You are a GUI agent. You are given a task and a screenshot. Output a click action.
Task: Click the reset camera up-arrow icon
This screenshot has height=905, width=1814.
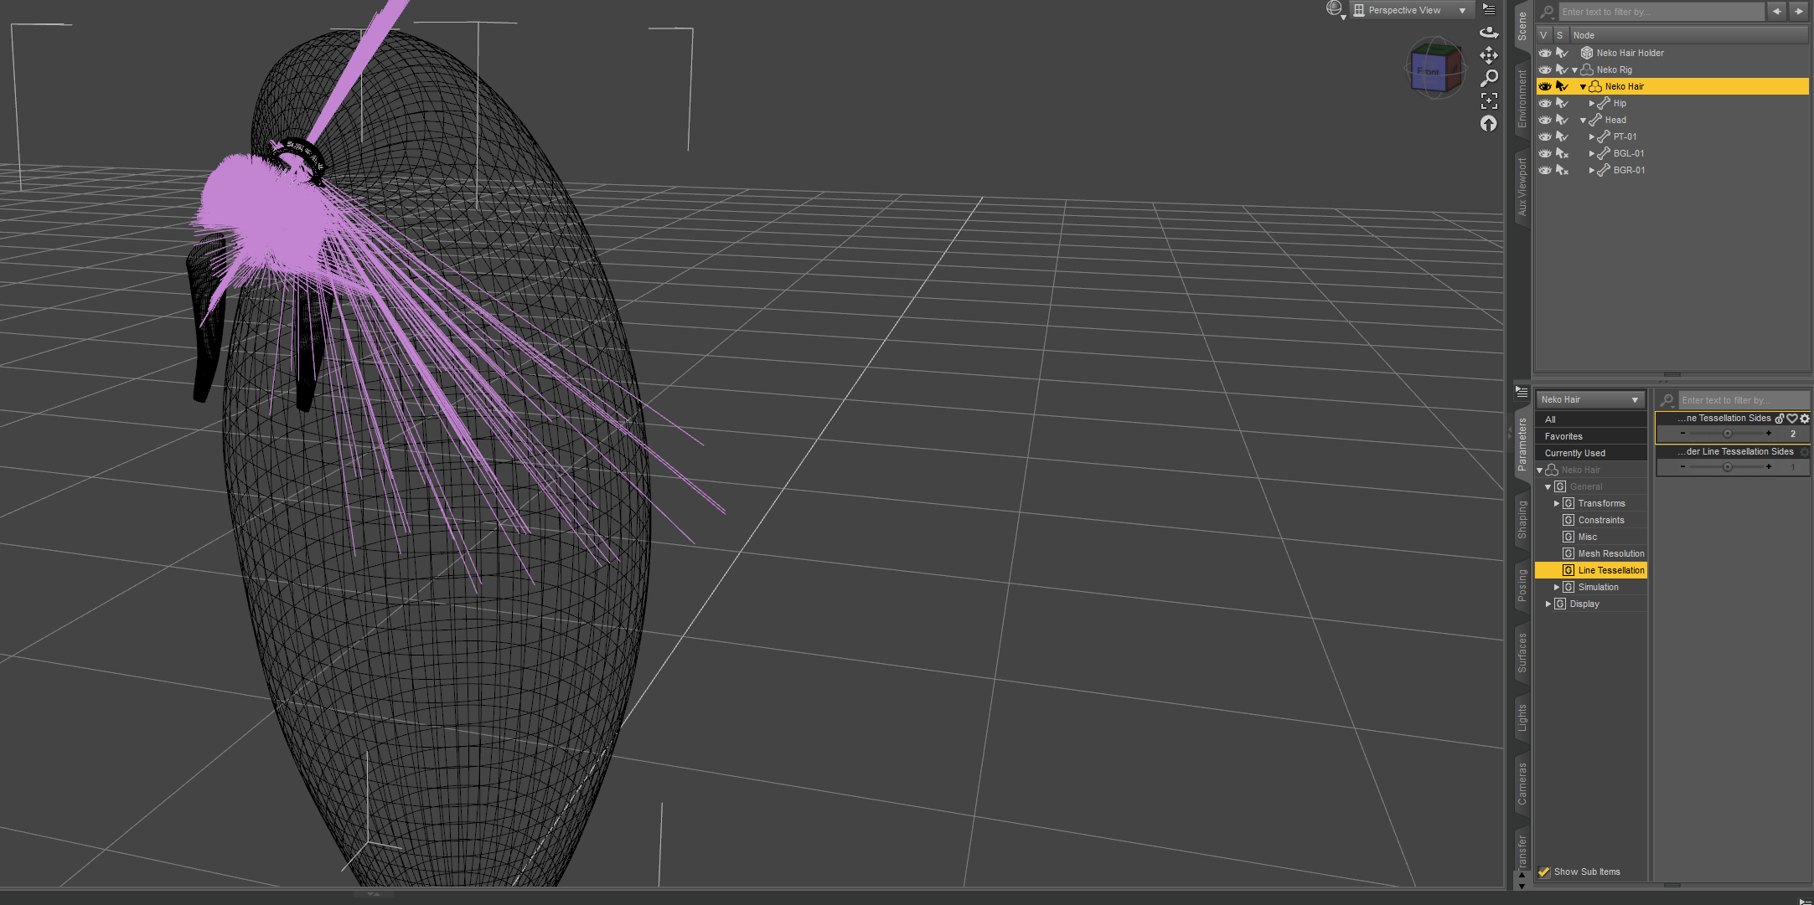point(1488,123)
